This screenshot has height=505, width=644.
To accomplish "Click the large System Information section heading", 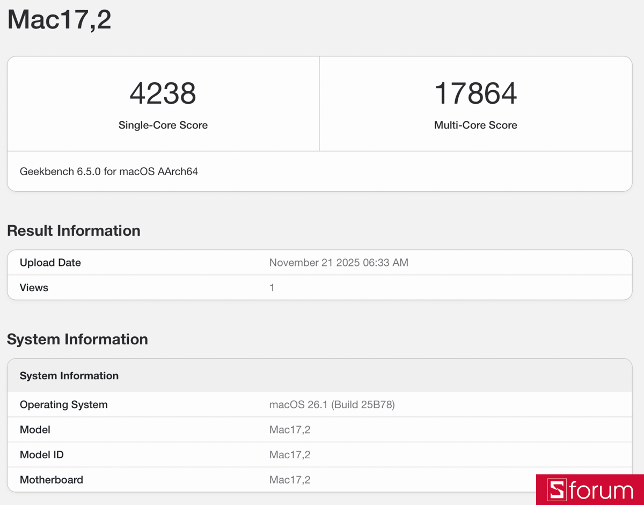I will pos(77,339).
